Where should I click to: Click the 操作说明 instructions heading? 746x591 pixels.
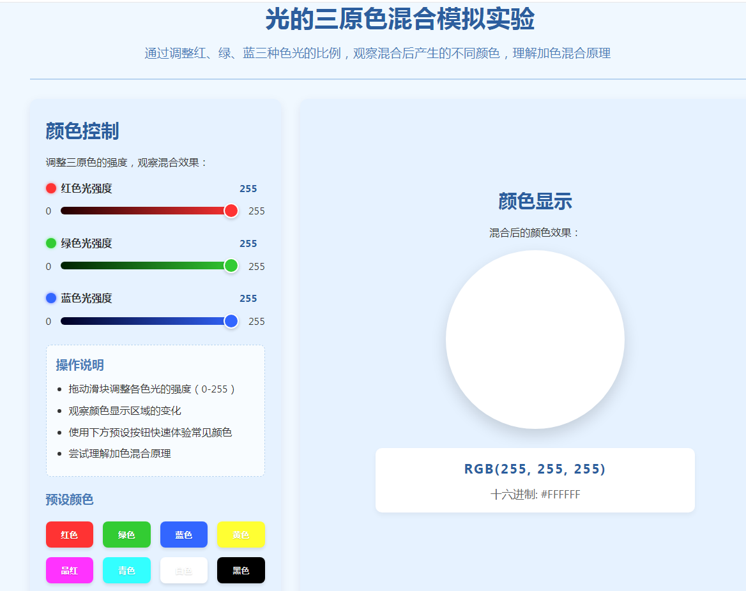(80, 365)
